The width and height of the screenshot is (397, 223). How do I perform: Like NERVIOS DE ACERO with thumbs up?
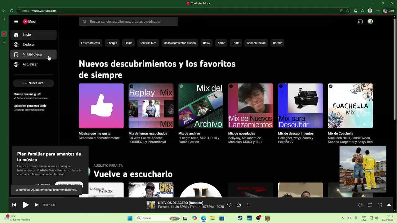pos(239,205)
